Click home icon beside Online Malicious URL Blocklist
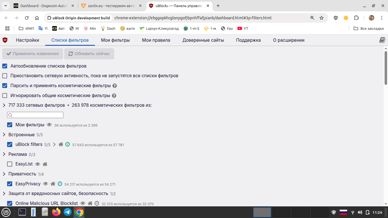Viewport: 388px width, 218px height. 90,204
